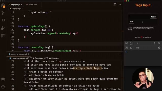Open the '# Tags Input' breadcrumb
This screenshot has height=91, width=162.
pos(38,58)
